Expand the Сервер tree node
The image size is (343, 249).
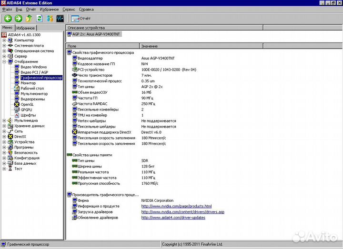[4, 56]
